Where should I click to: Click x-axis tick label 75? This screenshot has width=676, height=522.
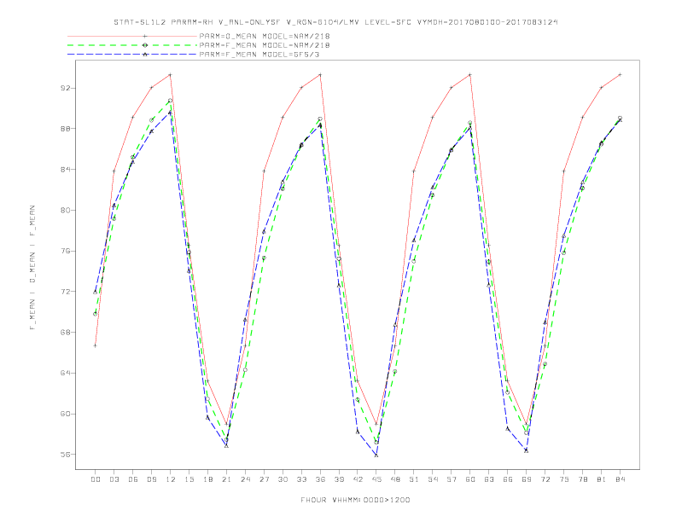tap(564, 479)
